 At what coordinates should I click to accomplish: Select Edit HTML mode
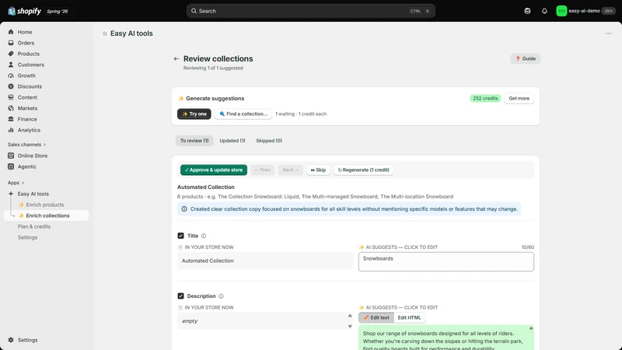pyautogui.click(x=410, y=317)
